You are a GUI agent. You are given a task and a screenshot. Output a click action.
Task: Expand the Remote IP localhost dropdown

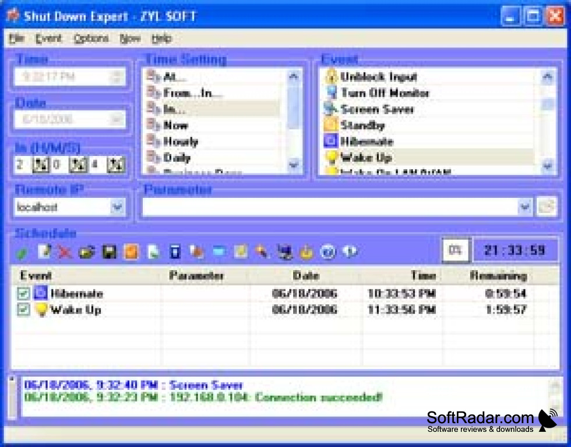(117, 207)
